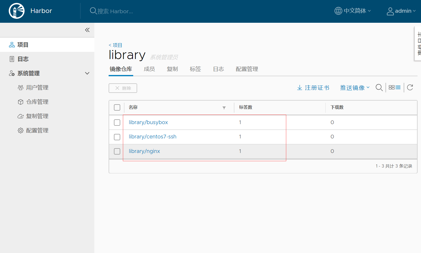This screenshot has width=421, height=253.
Task: Collapse the sidebar with double chevron
Action: click(87, 30)
